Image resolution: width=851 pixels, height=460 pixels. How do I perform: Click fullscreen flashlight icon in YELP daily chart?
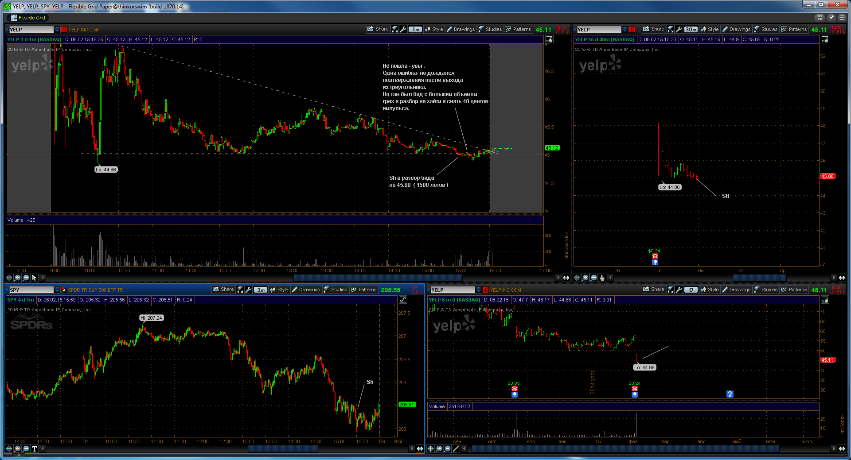point(671,290)
